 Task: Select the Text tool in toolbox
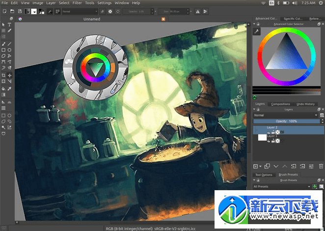(9, 25)
